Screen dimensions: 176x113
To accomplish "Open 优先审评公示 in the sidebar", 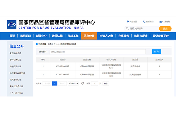I will 15,80.
